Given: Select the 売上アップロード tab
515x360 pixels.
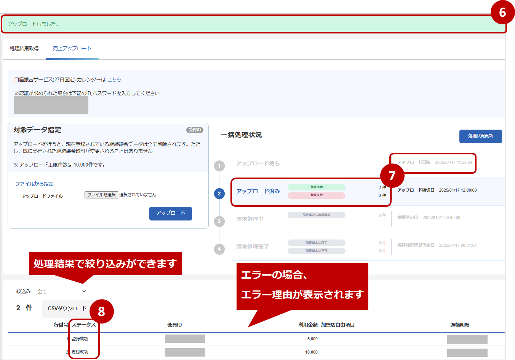Looking at the screenshot, I should coord(72,48).
